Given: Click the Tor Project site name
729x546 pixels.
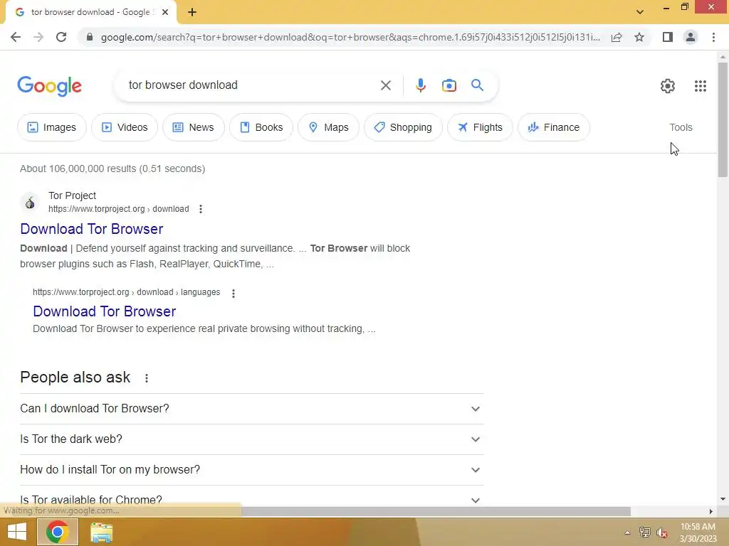Looking at the screenshot, I should [72, 196].
